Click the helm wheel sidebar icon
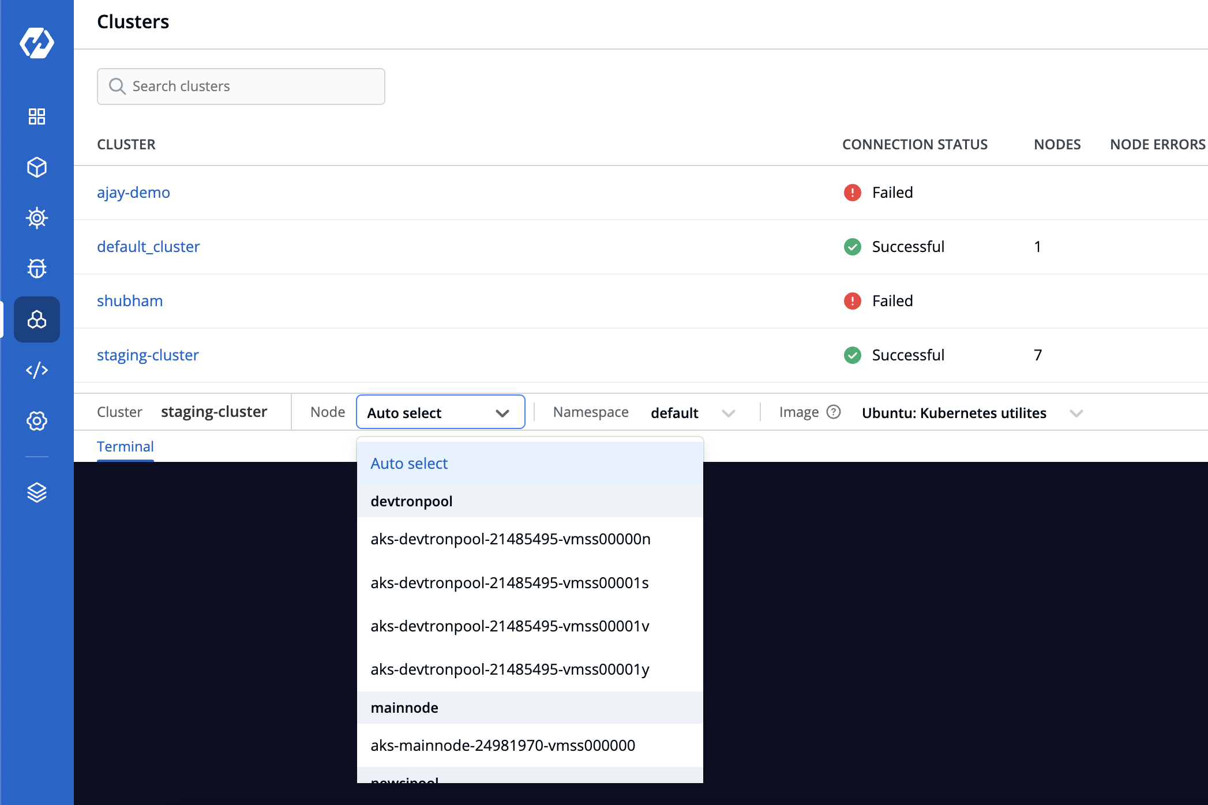 [x=37, y=218]
